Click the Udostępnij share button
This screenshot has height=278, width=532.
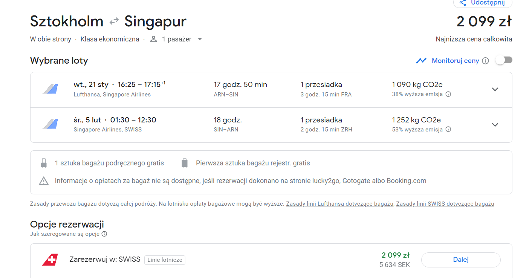(x=482, y=3)
